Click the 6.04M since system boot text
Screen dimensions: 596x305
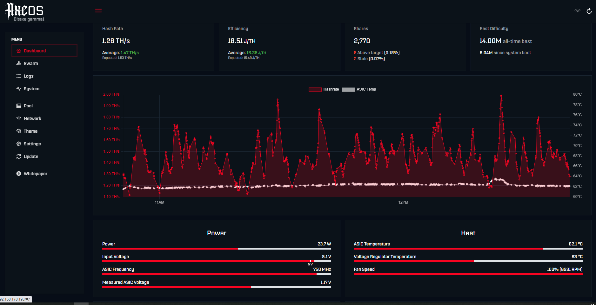pos(505,53)
